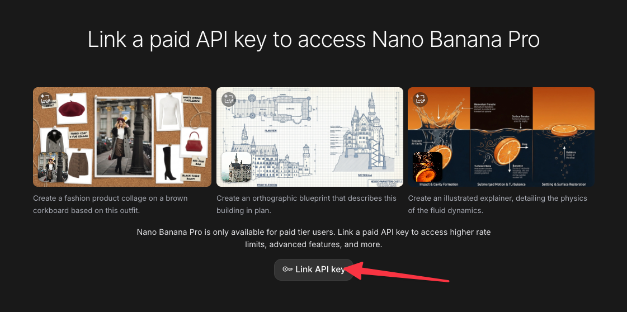Image resolution: width=627 pixels, height=312 pixels.
Task: Click the edit-image icon on blueprint card
Action: [228, 100]
